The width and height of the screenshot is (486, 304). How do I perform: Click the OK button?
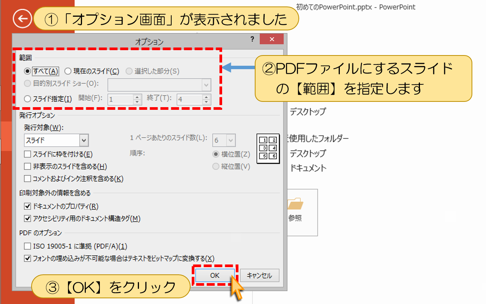coord(215,275)
